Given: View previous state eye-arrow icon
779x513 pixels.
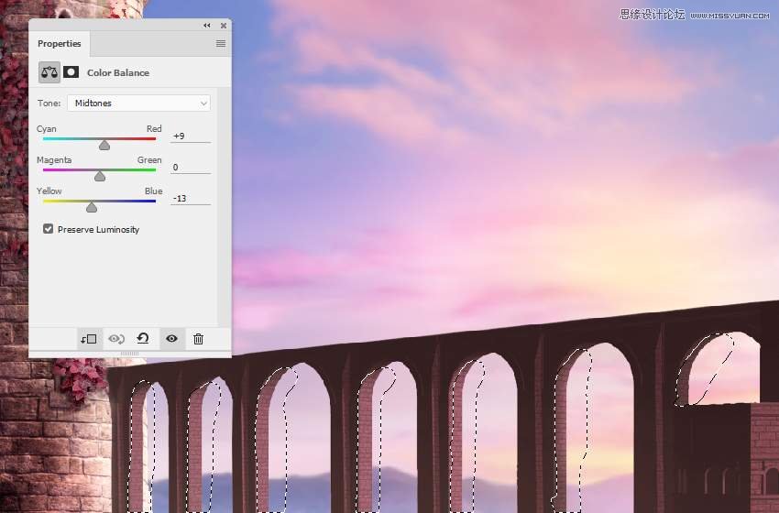Looking at the screenshot, I should (x=116, y=339).
